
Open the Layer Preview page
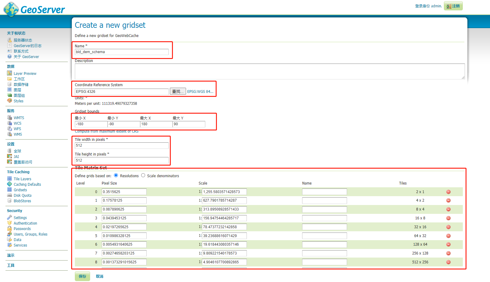coord(25,74)
